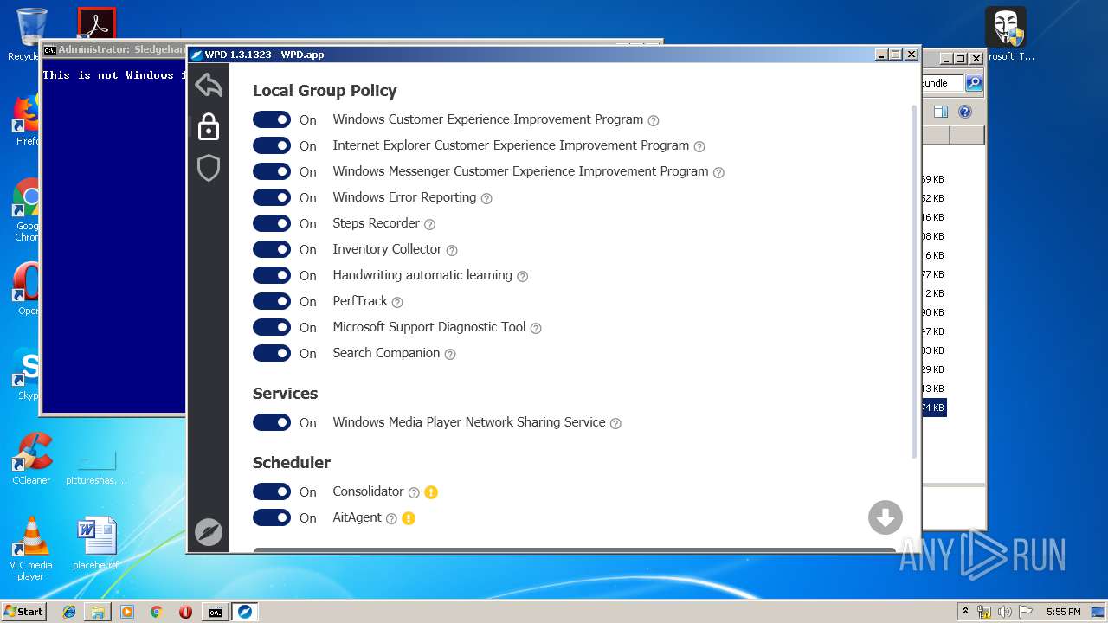Show hidden tray icons arrow
Viewport: 1108px width, 623px height.
(965, 612)
